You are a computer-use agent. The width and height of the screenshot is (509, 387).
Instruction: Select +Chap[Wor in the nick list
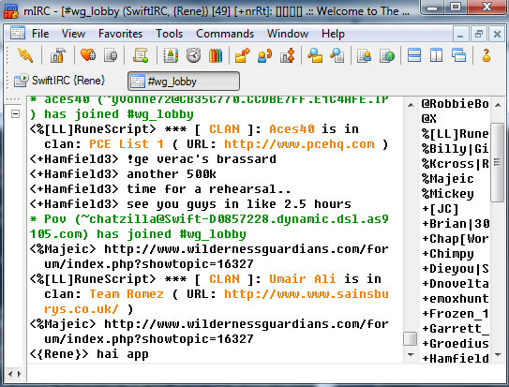tap(455, 238)
